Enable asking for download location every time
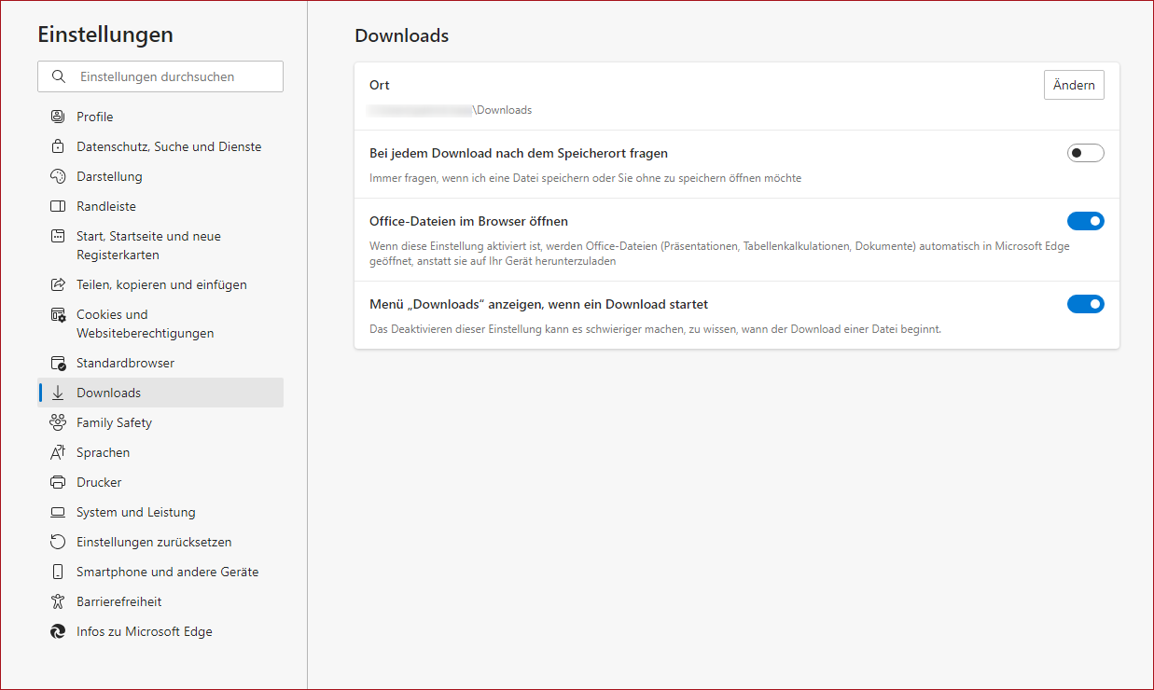This screenshot has height=690, width=1154. 1085,152
